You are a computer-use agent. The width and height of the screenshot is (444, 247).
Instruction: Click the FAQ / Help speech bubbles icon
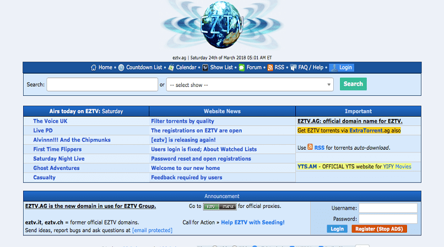[294, 68]
